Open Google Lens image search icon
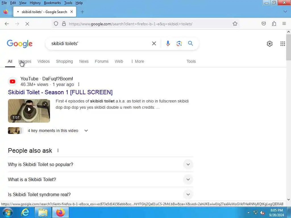This screenshot has width=291, height=218. [179, 43]
